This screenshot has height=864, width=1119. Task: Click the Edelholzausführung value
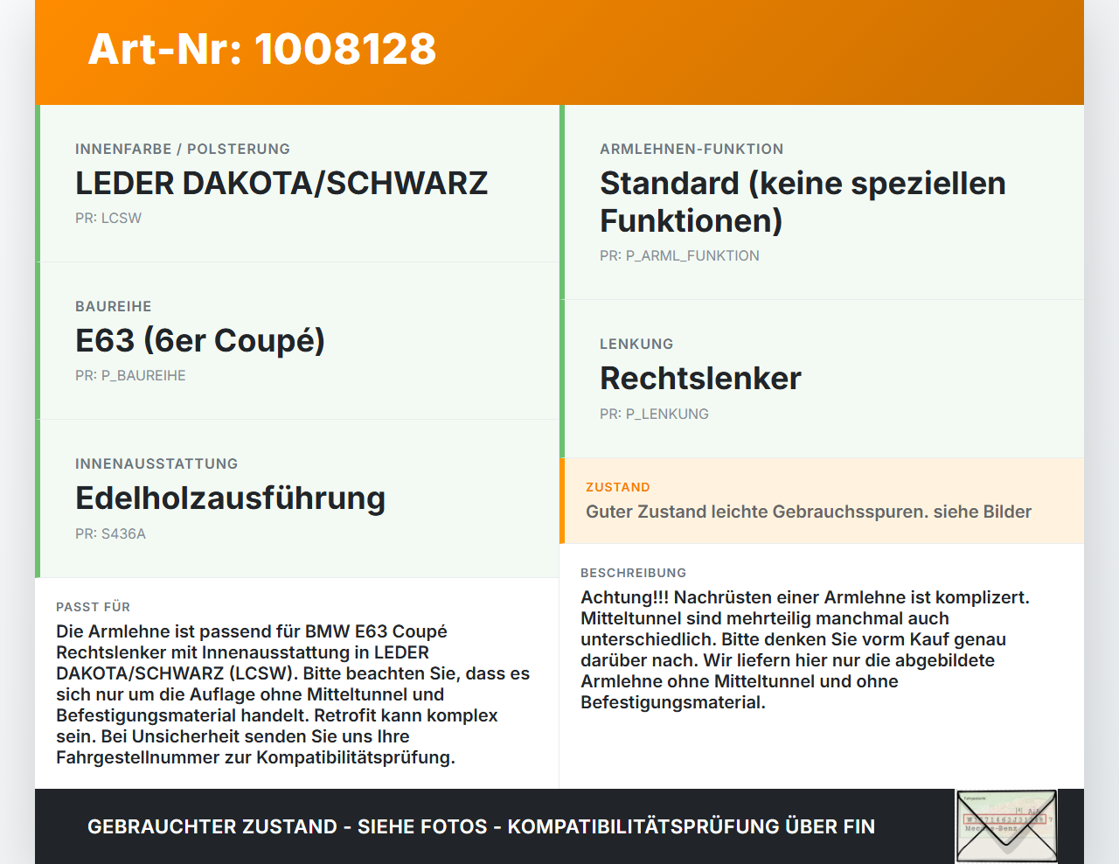tap(231, 498)
